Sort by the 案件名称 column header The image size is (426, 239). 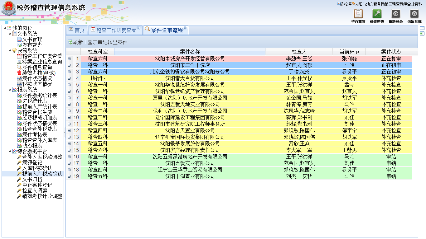pyautogui.click(x=190, y=52)
